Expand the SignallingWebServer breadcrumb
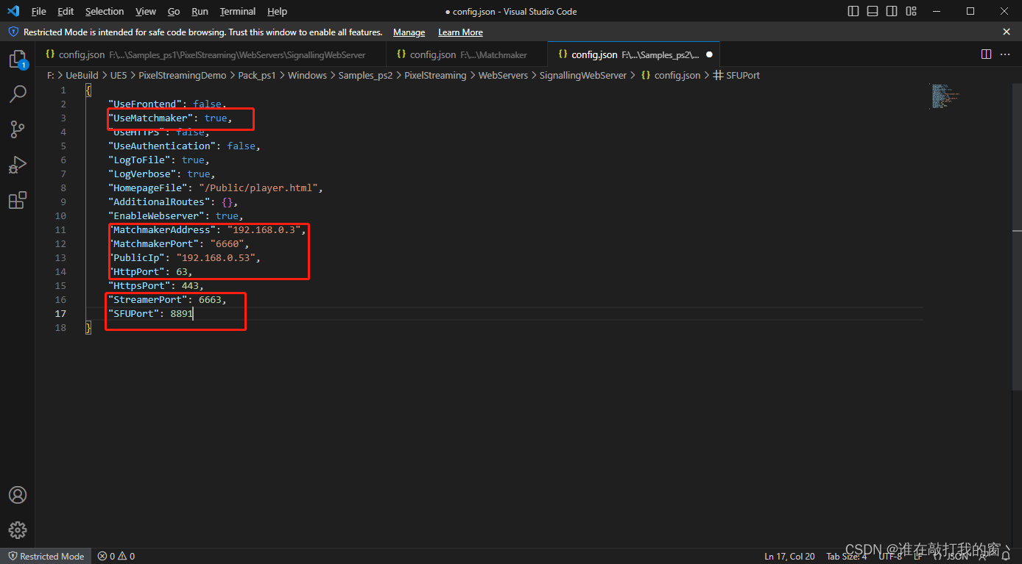 [582, 75]
